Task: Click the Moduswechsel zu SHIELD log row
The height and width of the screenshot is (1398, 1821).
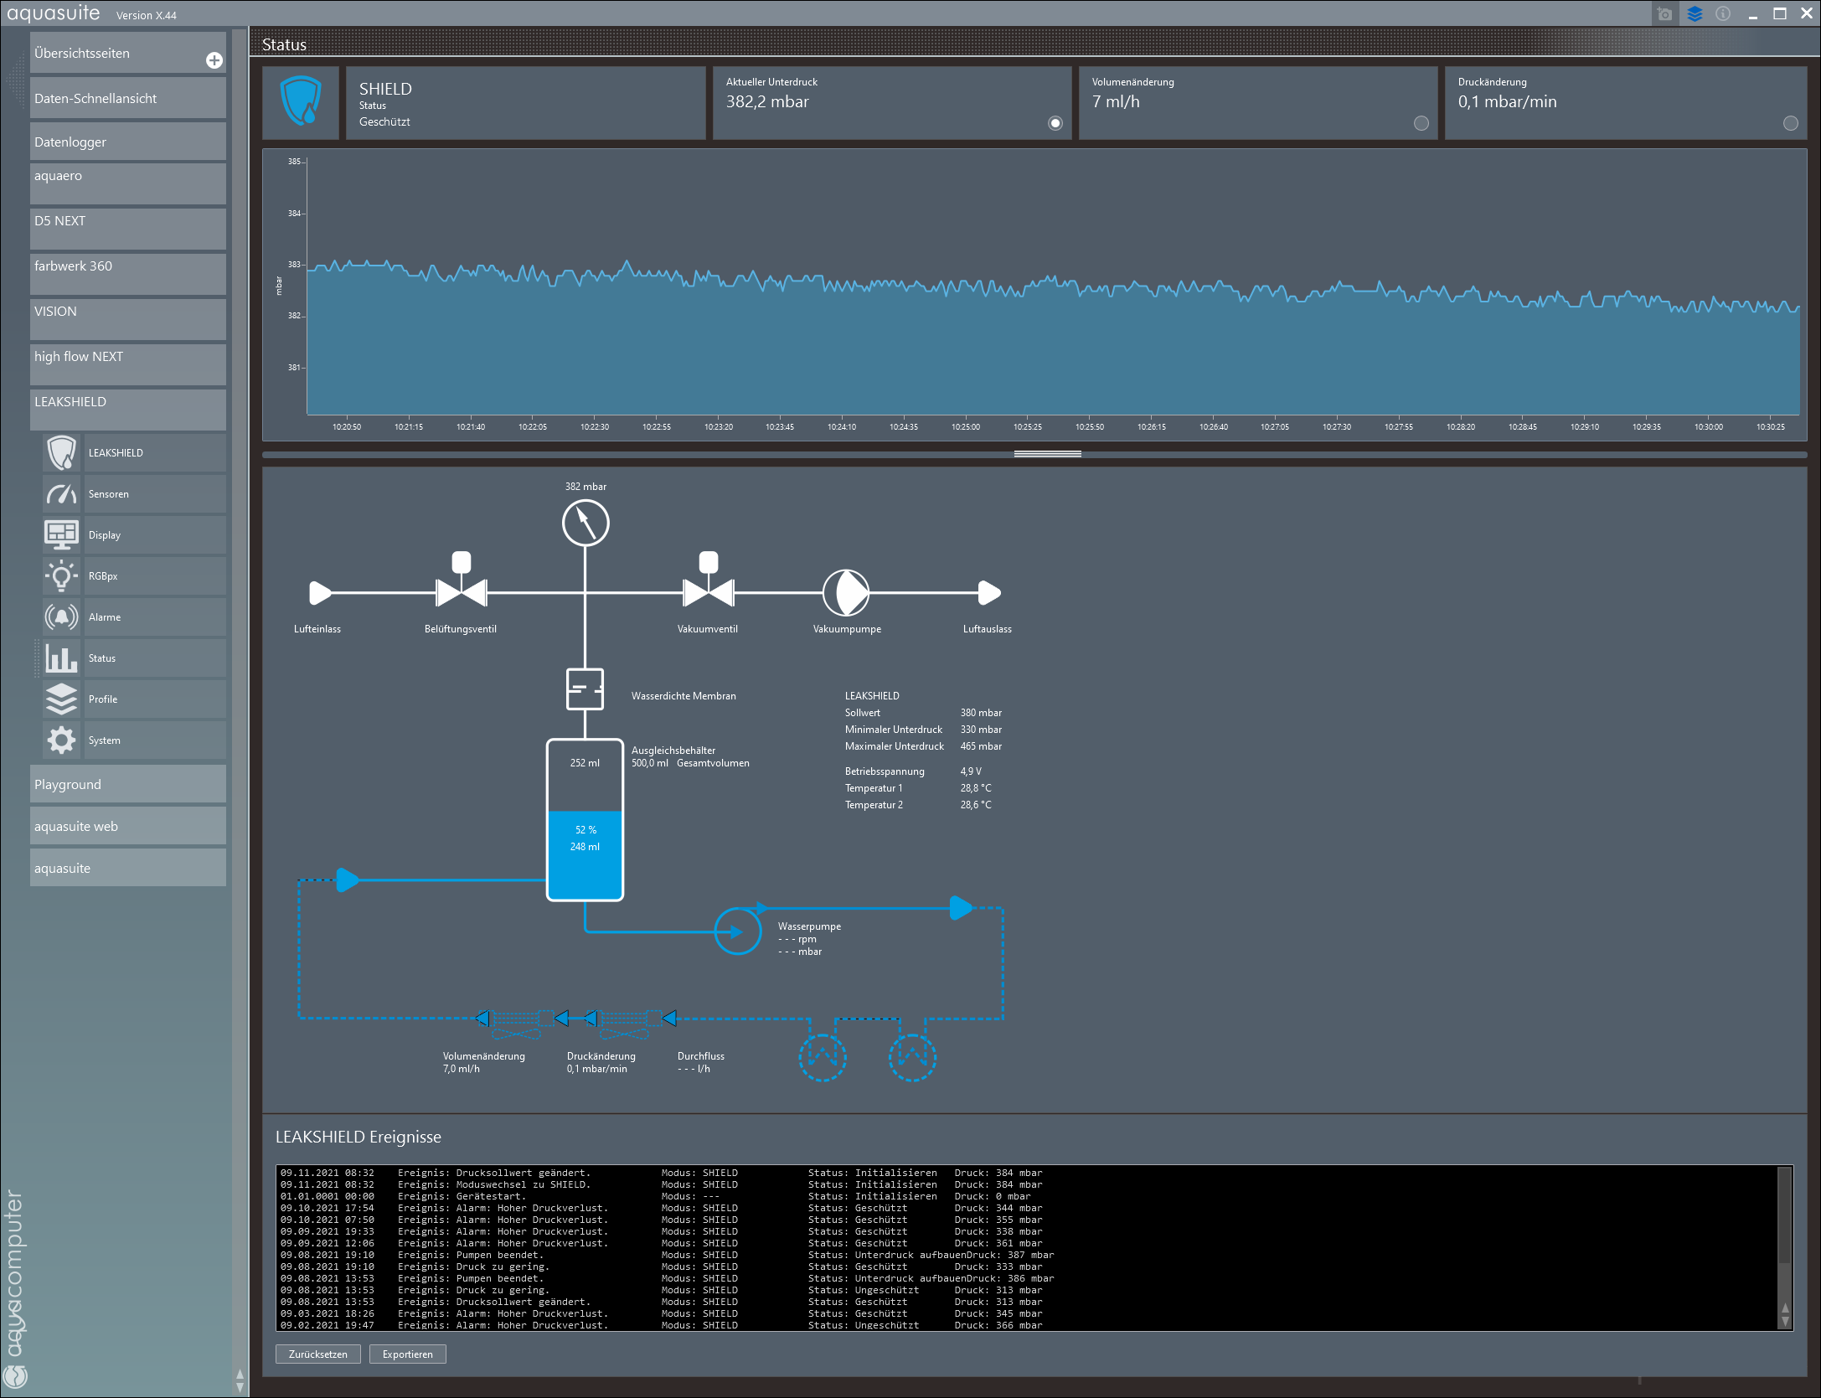Action: (662, 1184)
